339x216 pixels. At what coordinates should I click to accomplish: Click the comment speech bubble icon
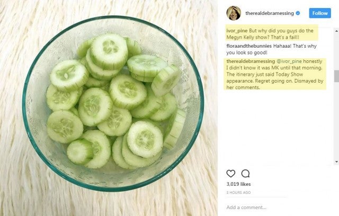246,174
